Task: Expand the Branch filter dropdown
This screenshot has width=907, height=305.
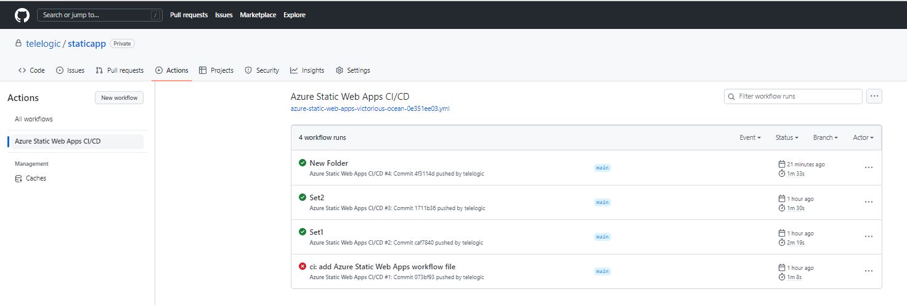Action: coord(825,137)
